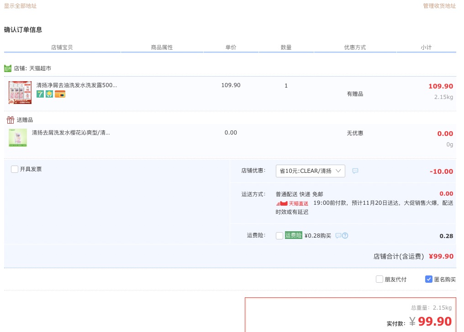Click the 店铺宝贝 column header
The image size is (464, 332).
pos(62,47)
